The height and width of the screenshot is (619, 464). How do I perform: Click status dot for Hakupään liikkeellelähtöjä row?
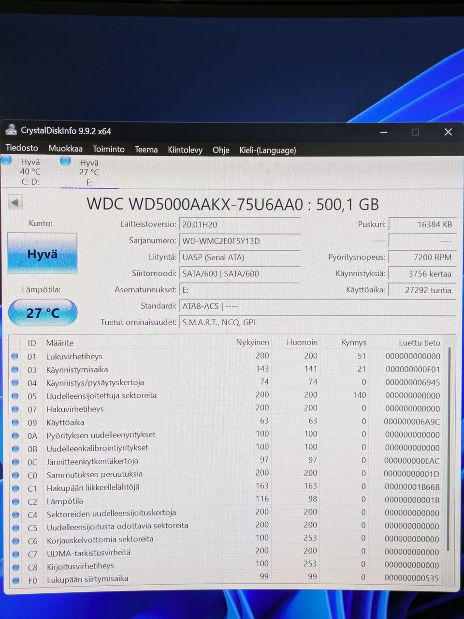pos(15,488)
